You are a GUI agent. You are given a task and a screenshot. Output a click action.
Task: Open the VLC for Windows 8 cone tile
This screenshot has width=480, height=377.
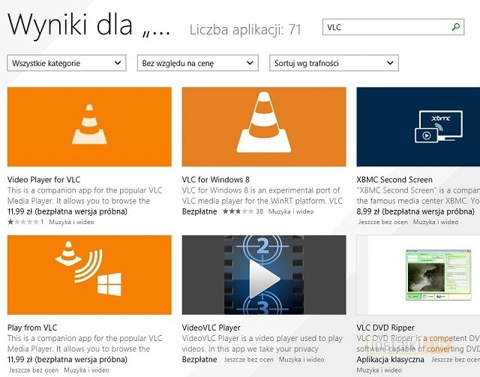pos(264,127)
